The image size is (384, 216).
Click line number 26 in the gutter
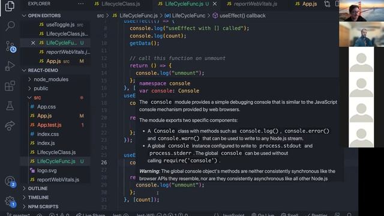104,163
